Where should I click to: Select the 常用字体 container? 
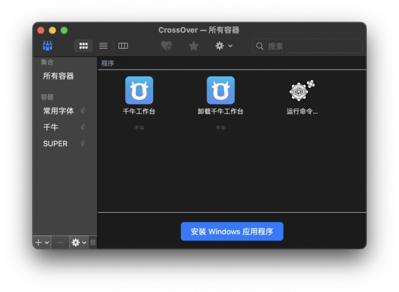coord(59,111)
